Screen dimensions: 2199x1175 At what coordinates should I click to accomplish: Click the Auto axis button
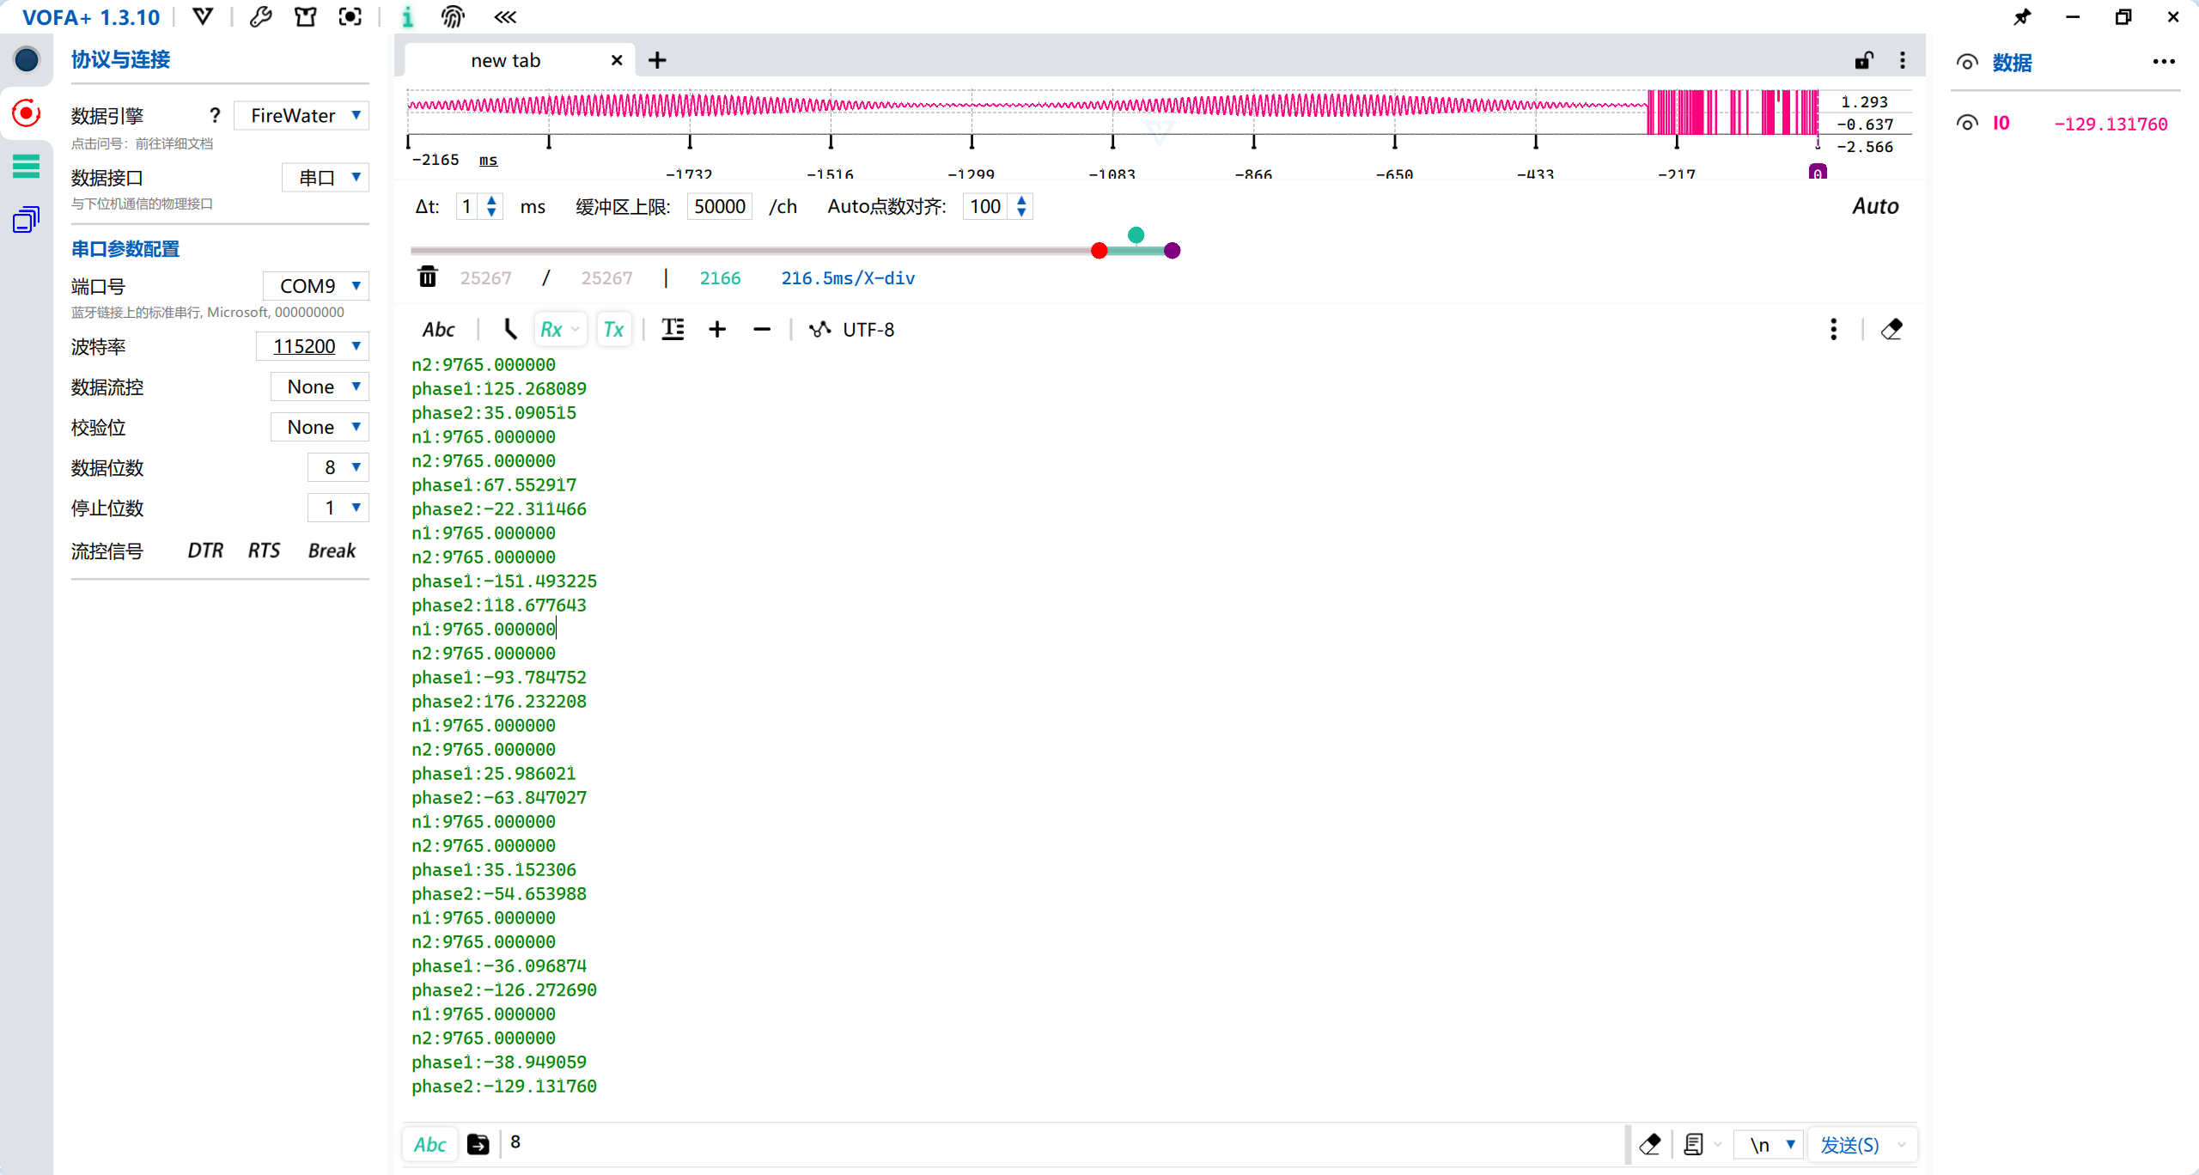click(1875, 206)
